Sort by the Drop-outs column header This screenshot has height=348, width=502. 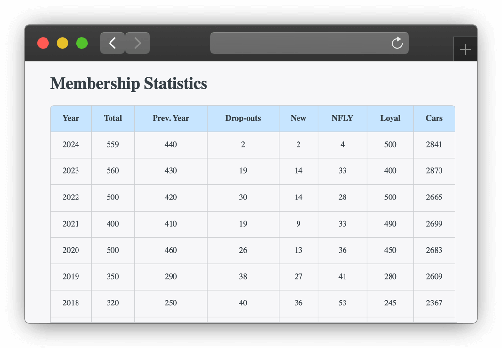(243, 118)
